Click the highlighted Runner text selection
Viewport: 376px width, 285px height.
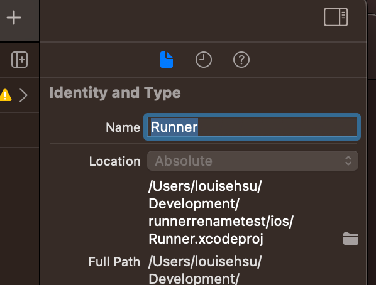[174, 127]
